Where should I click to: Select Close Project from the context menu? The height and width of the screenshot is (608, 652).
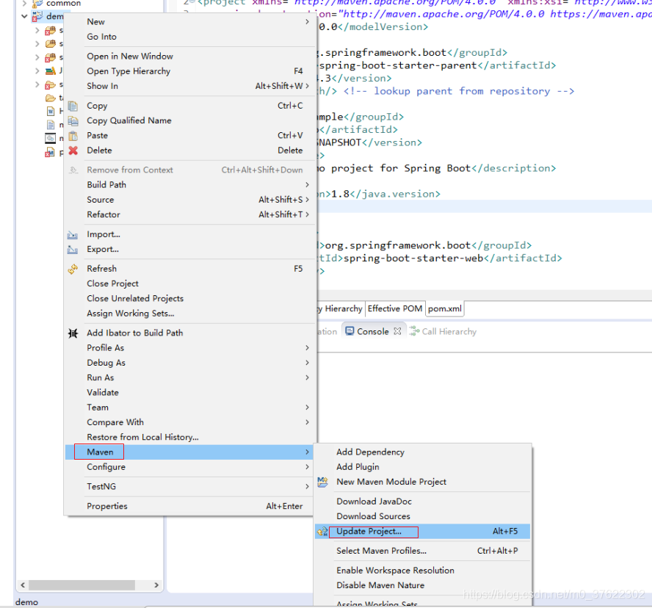(112, 283)
